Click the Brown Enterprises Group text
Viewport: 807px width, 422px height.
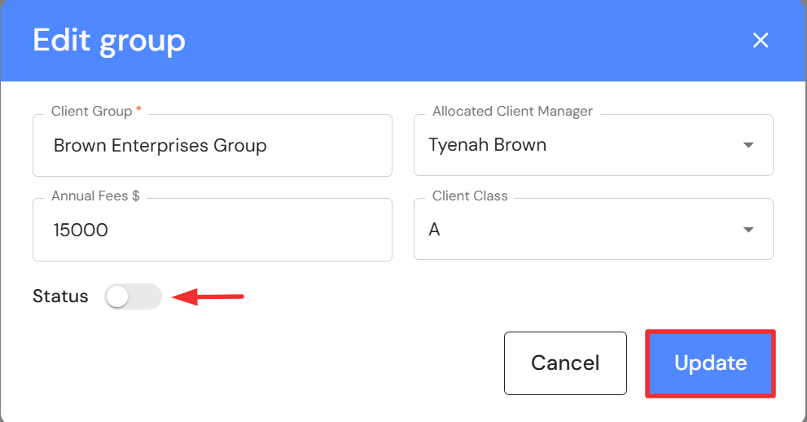[160, 146]
